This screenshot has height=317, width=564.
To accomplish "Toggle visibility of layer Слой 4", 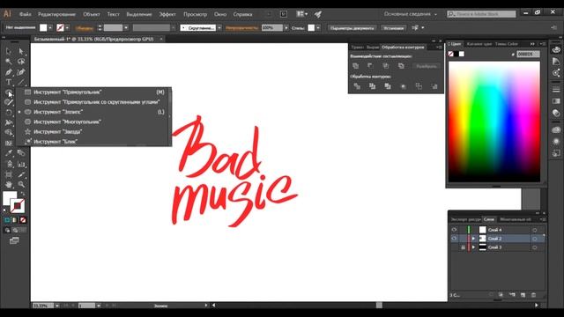I will pyautogui.click(x=454, y=230).
